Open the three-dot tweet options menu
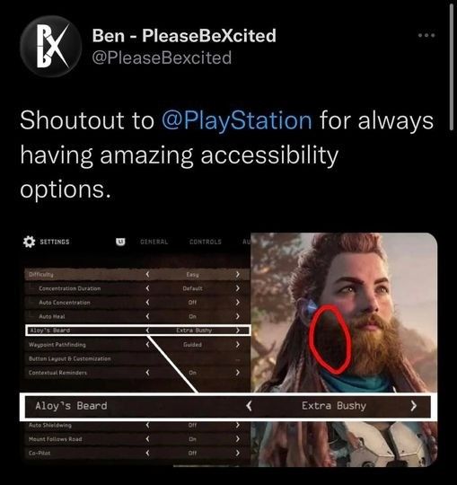 [426, 35]
